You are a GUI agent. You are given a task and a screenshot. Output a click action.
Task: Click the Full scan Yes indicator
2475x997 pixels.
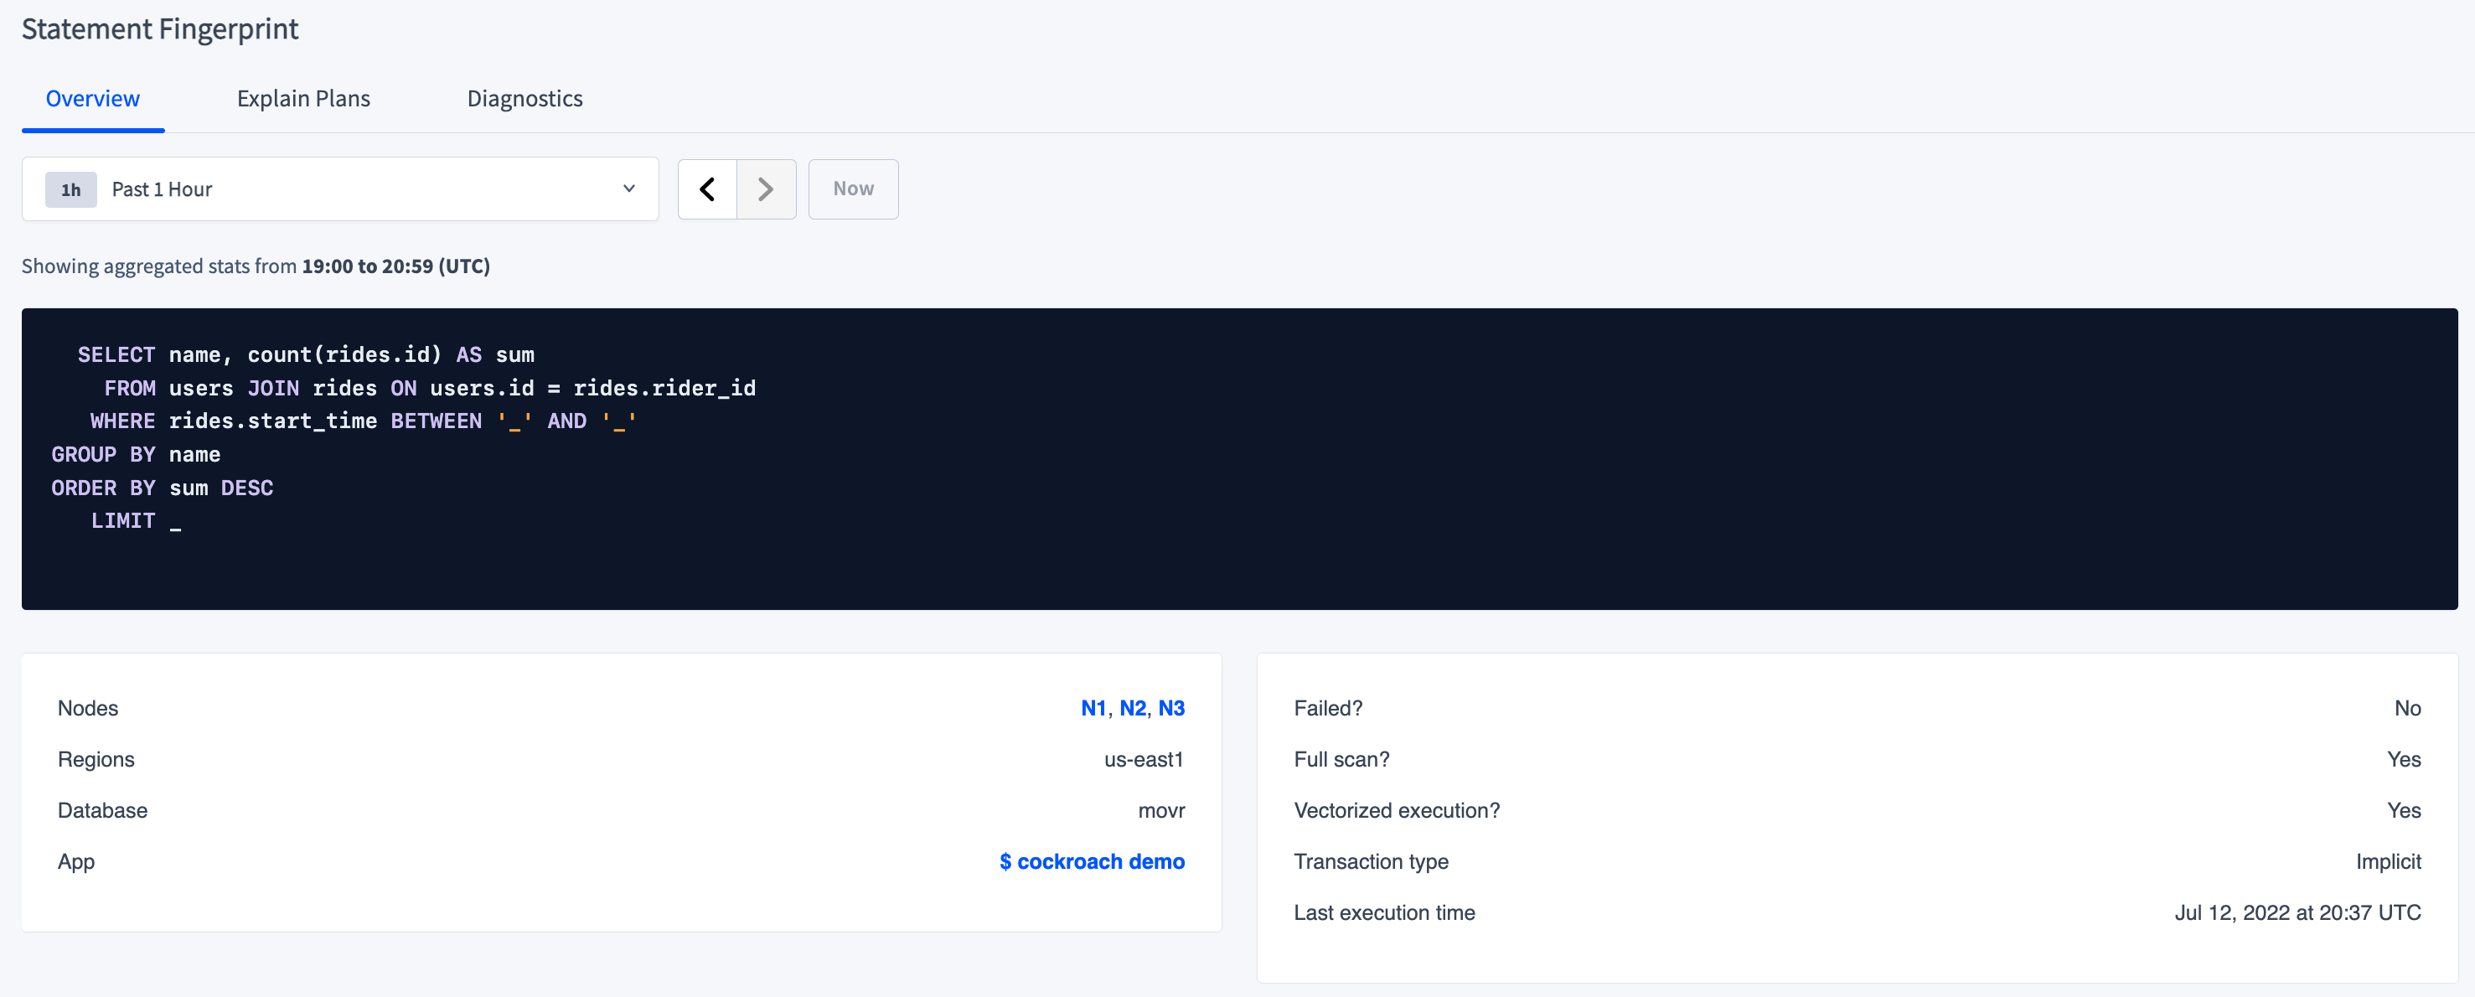(x=2405, y=759)
